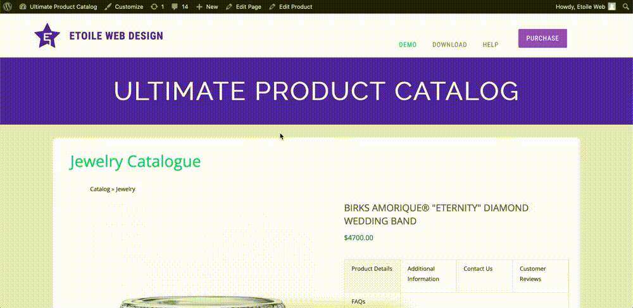Viewport: 633px width, 308px height.
Task: Switch to the Product Details tab
Action: 372,276
